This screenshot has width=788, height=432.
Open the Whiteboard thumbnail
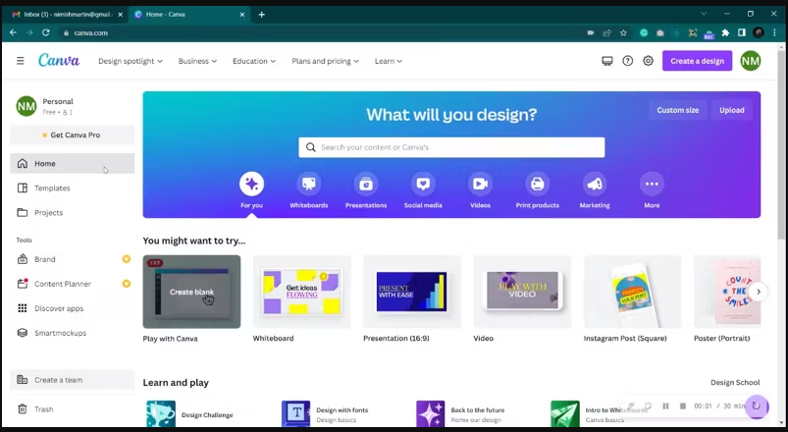(301, 292)
